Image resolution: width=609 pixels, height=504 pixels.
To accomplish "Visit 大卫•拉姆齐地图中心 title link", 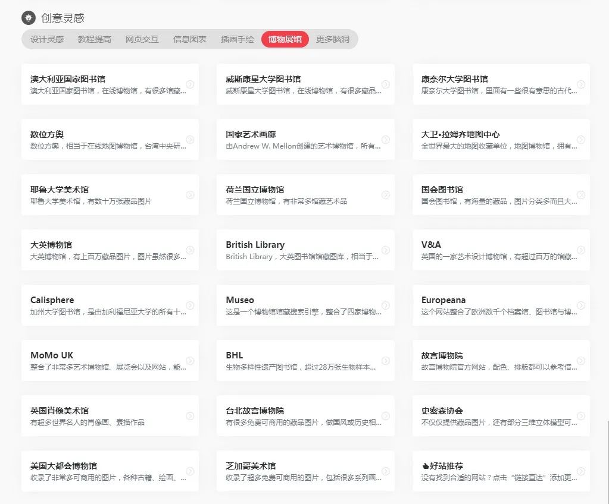I will click(x=461, y=134).
